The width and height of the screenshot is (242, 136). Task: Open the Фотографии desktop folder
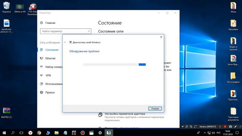pos(233,78)
